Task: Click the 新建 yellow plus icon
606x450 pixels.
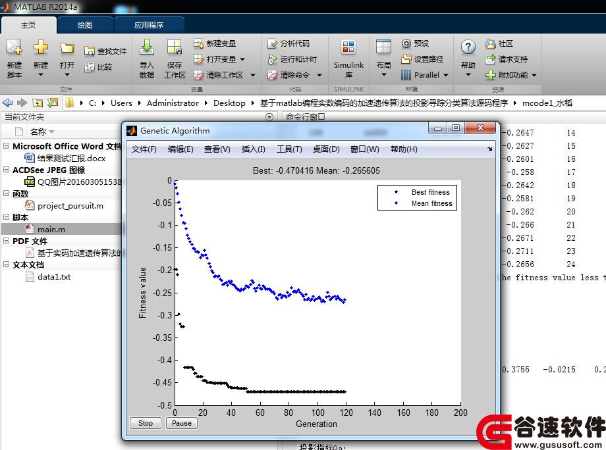Action: point(41,47)
